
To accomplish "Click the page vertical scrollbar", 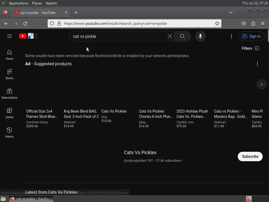I will [x=268, y=36].
